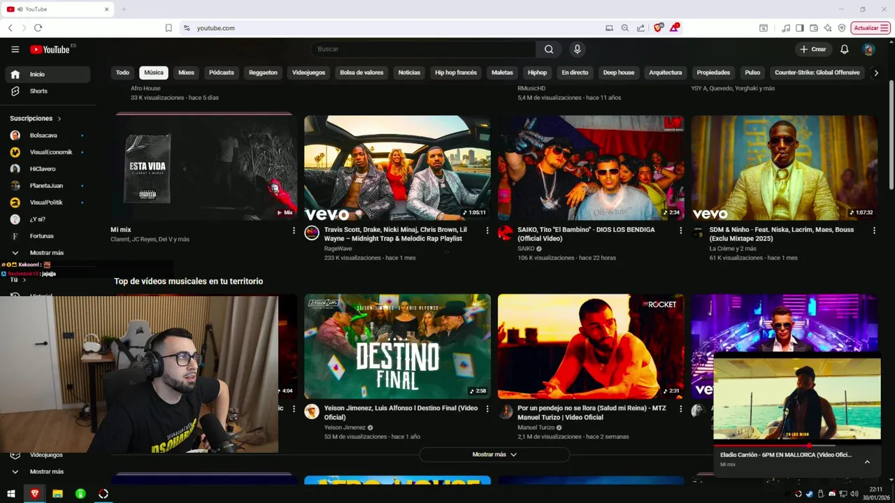
Task: Open the Travis Scott Drake playlist thumbnail
Action: coord(397,168)
